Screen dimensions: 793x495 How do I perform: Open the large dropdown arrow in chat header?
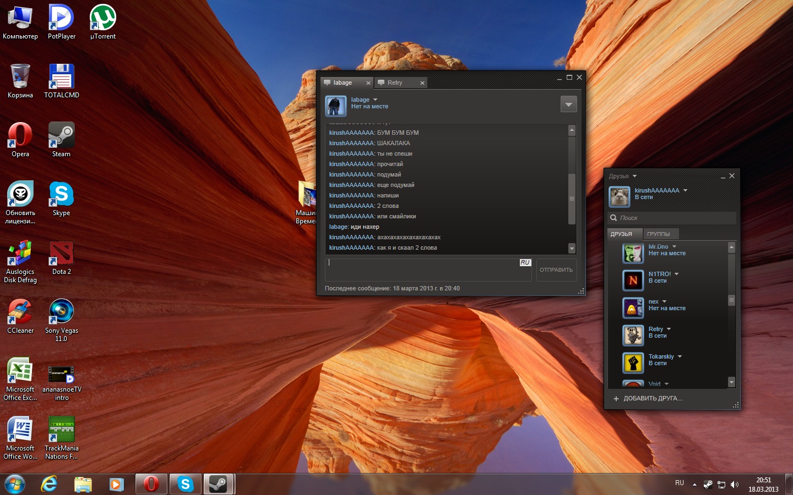pos(568,104)
